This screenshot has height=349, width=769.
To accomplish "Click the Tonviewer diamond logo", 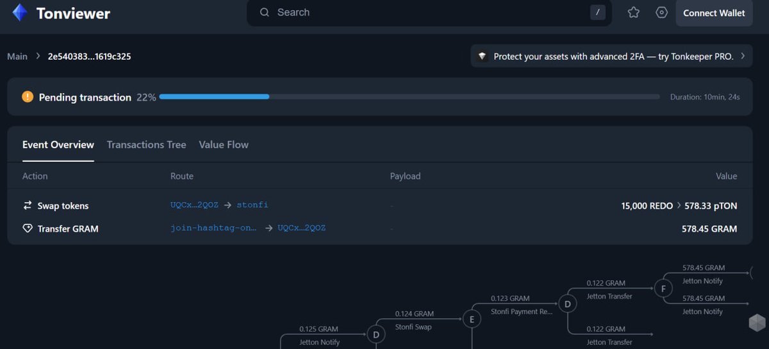I will pos(20,13).
